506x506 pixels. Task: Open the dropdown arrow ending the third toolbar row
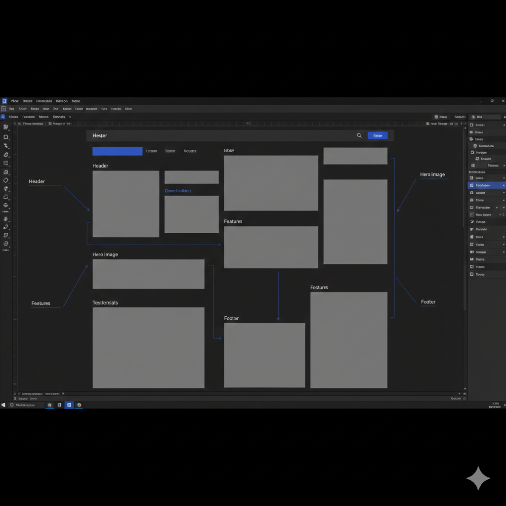click(70, 117)
